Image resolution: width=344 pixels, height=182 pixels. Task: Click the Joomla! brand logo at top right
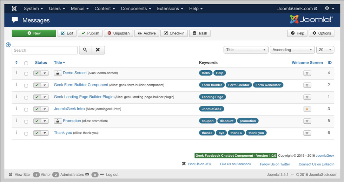[x=311, y=20]
